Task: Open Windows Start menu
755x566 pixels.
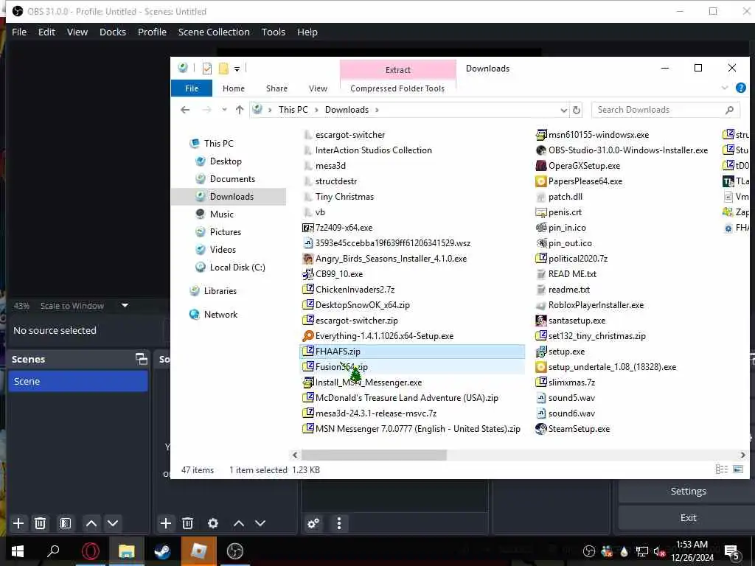Action: [x=18, y=551]
